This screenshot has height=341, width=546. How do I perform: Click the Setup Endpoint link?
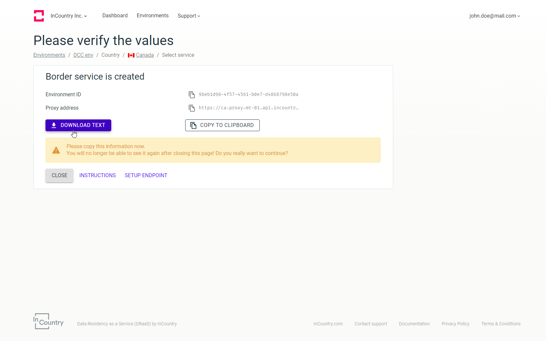tap(146, 176)
